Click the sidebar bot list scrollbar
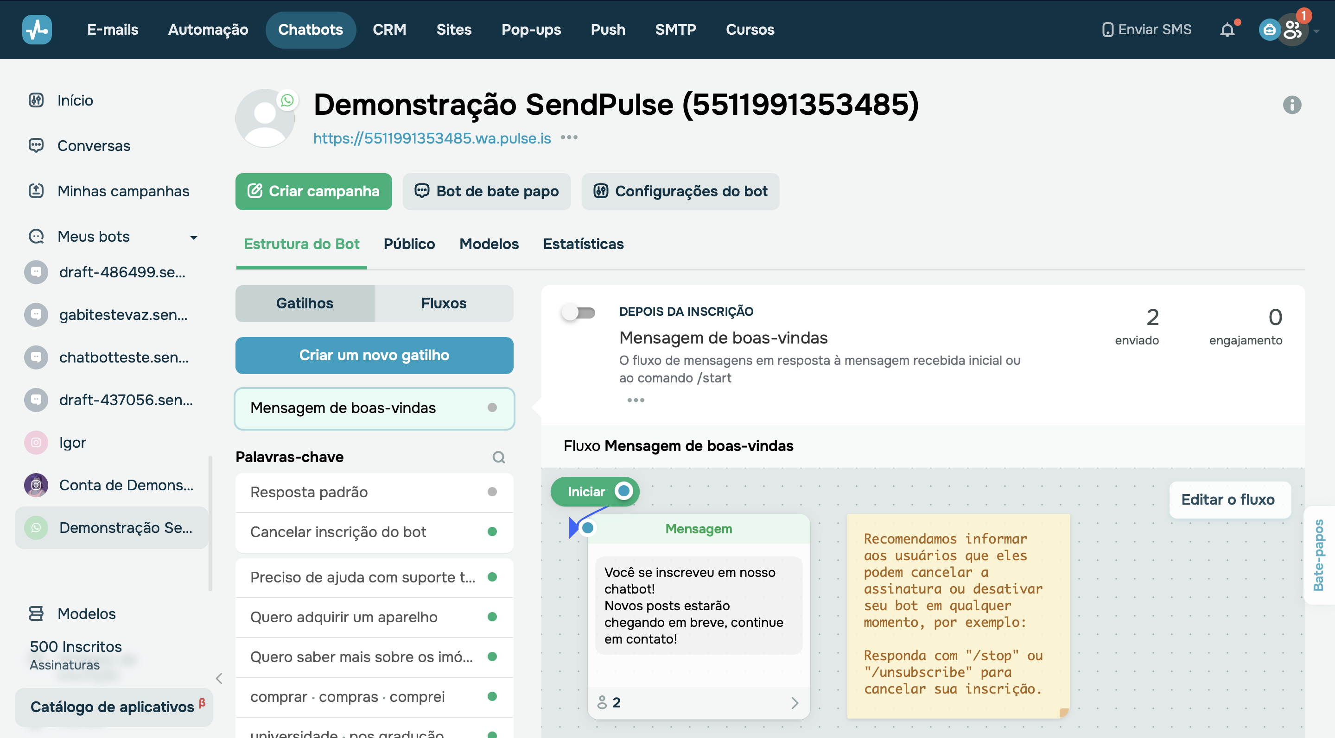The image size is (1335, 738). (x=210, y=523)
